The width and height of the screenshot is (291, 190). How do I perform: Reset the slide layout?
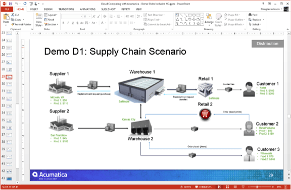(49, 20)
